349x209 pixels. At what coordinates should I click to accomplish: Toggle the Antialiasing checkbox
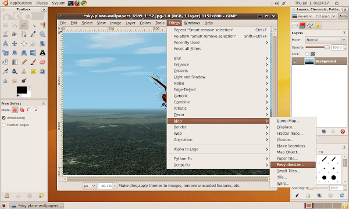click(x=4, y=118)
